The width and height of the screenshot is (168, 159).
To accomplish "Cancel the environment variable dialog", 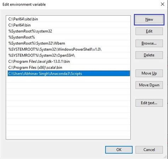I will (x=149, y=150).
